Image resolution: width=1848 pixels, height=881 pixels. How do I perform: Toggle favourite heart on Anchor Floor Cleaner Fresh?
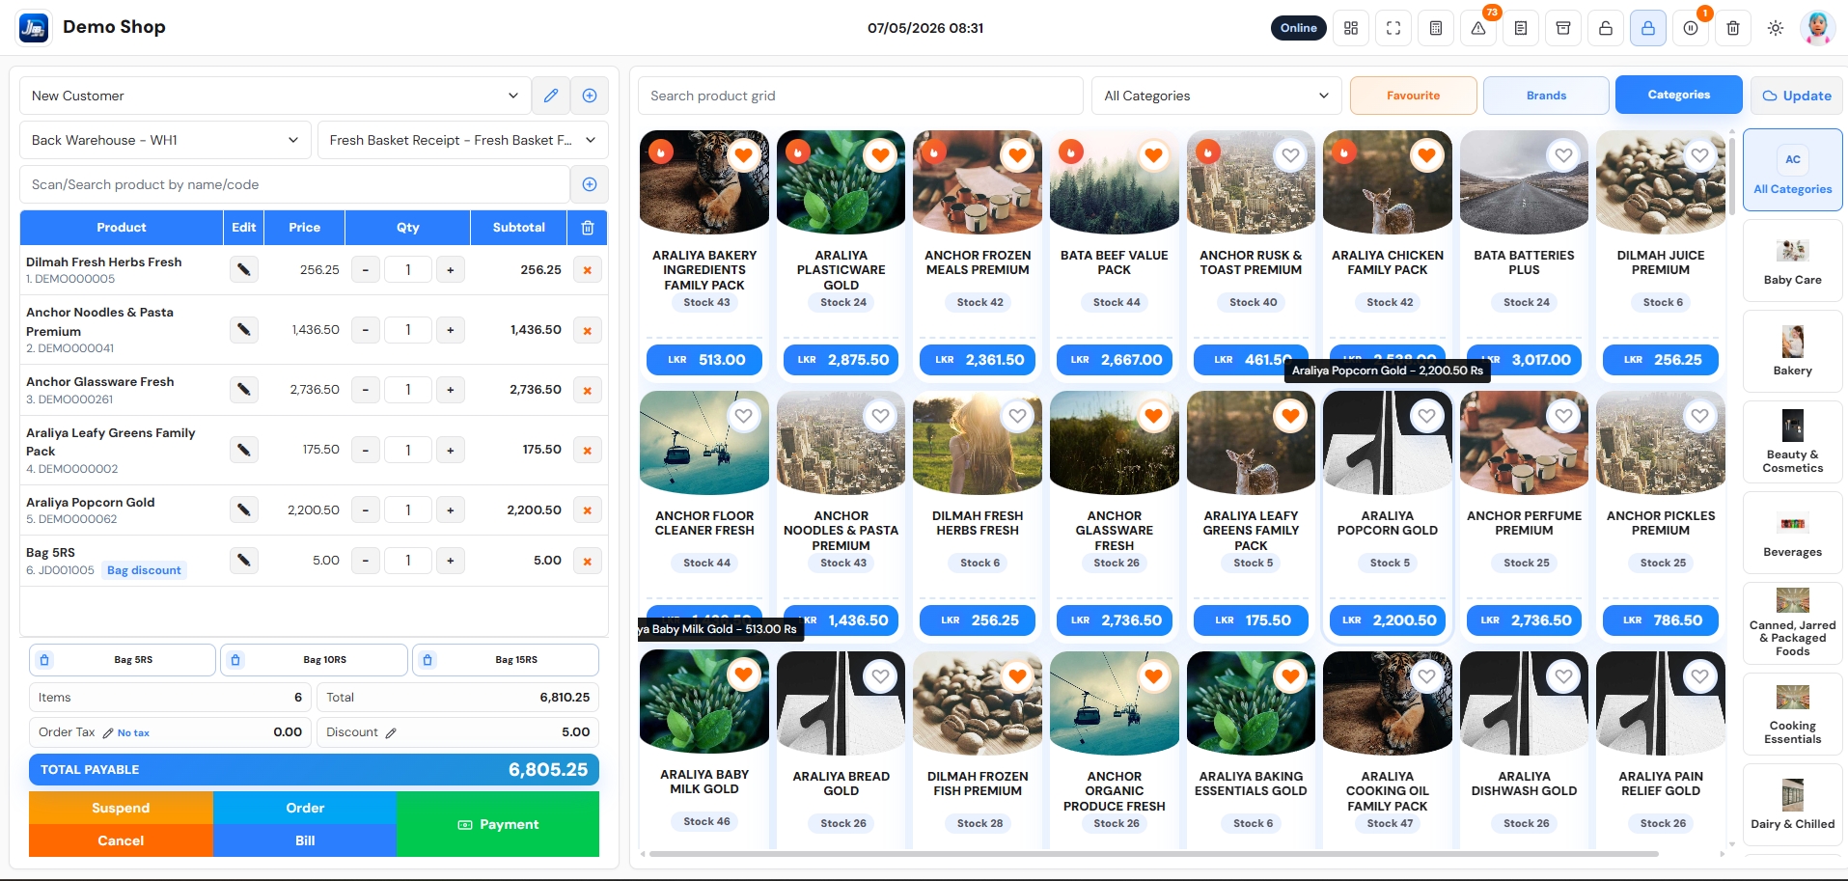[743, 416]
